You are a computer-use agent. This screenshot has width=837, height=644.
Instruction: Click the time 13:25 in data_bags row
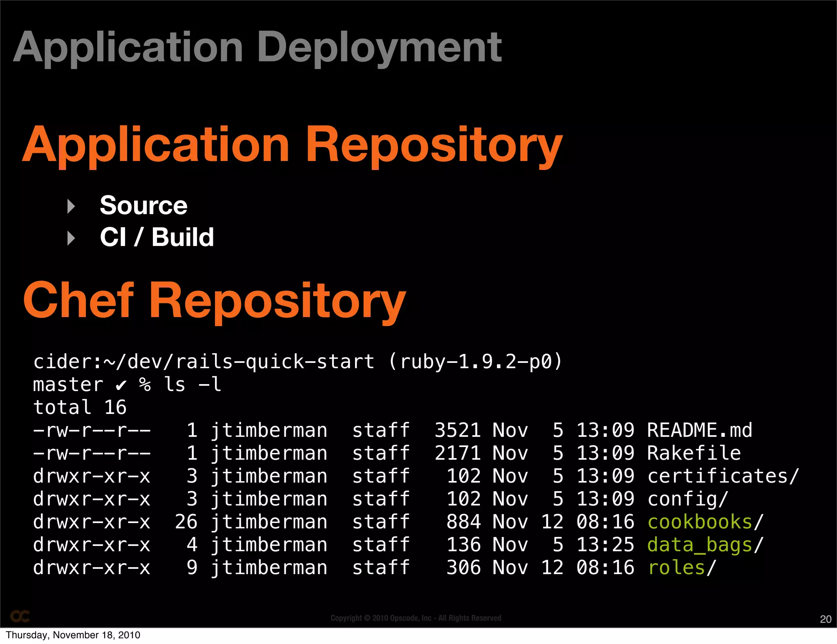pos(605,545)
